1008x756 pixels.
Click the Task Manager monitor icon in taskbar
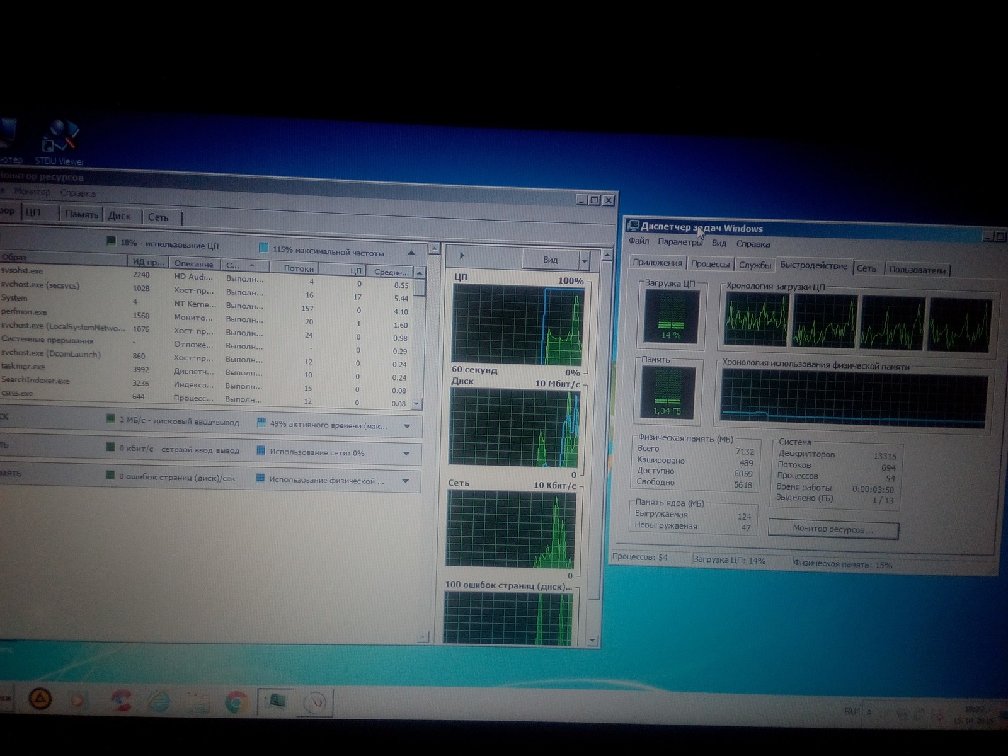[x=275, y=701]
